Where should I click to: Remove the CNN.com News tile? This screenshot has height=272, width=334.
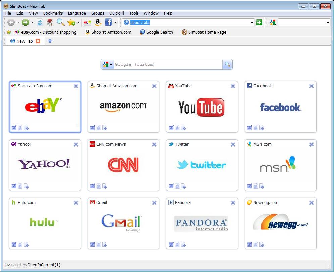tap(154, 145)
